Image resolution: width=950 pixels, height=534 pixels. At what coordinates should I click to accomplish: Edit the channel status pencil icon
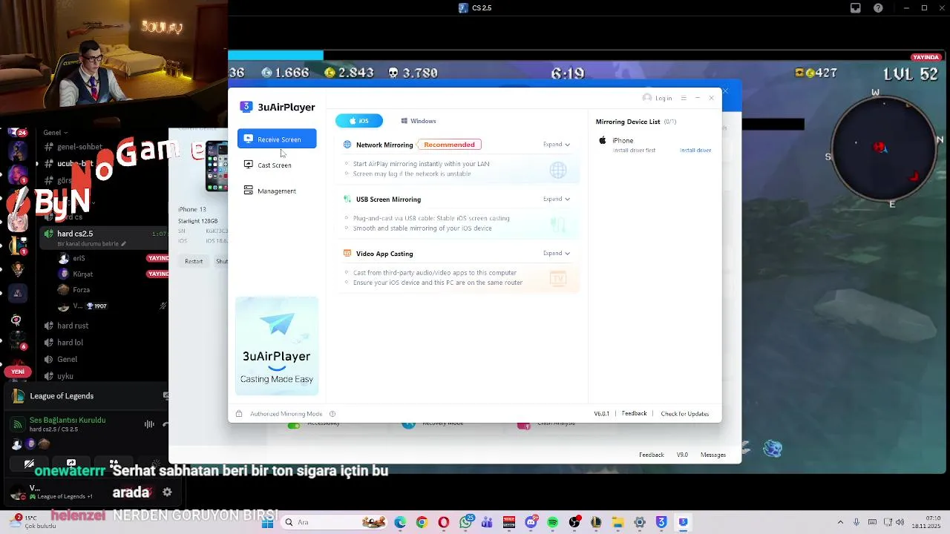tap(123, 243)
